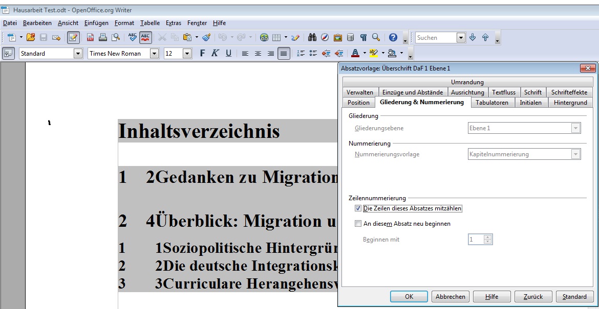Open the font size dropdown
The image size is (599, 309).
[186, 53]
